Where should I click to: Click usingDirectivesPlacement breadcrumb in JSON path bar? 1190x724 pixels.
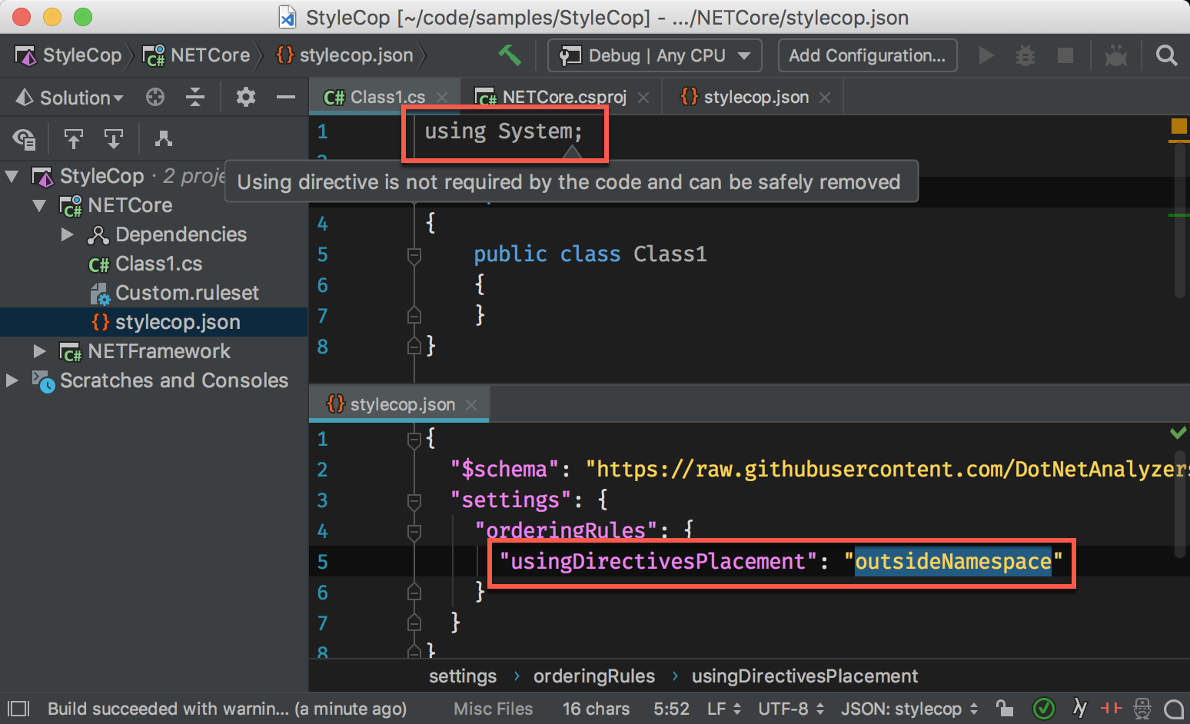tap(805, 676)
